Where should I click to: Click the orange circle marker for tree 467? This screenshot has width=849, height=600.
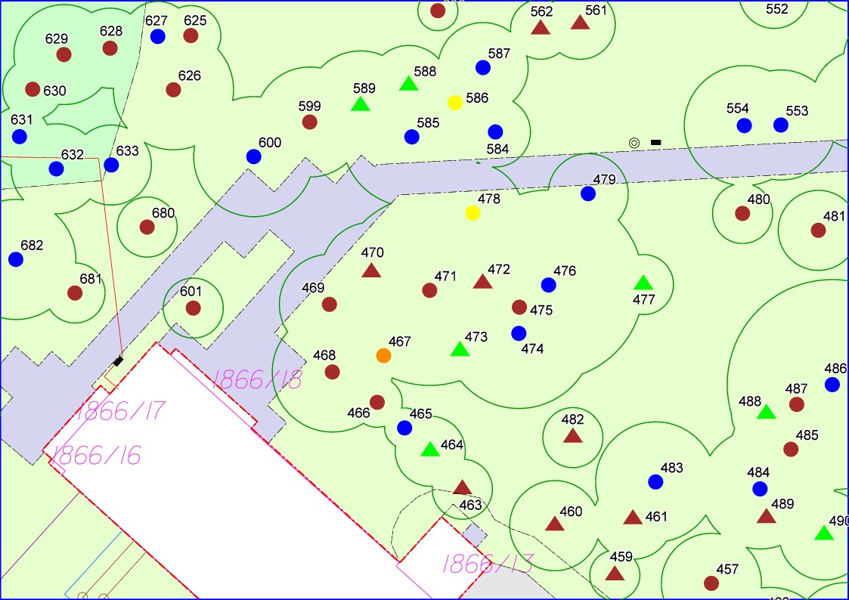pyautogui.click(x=383, y=355)
